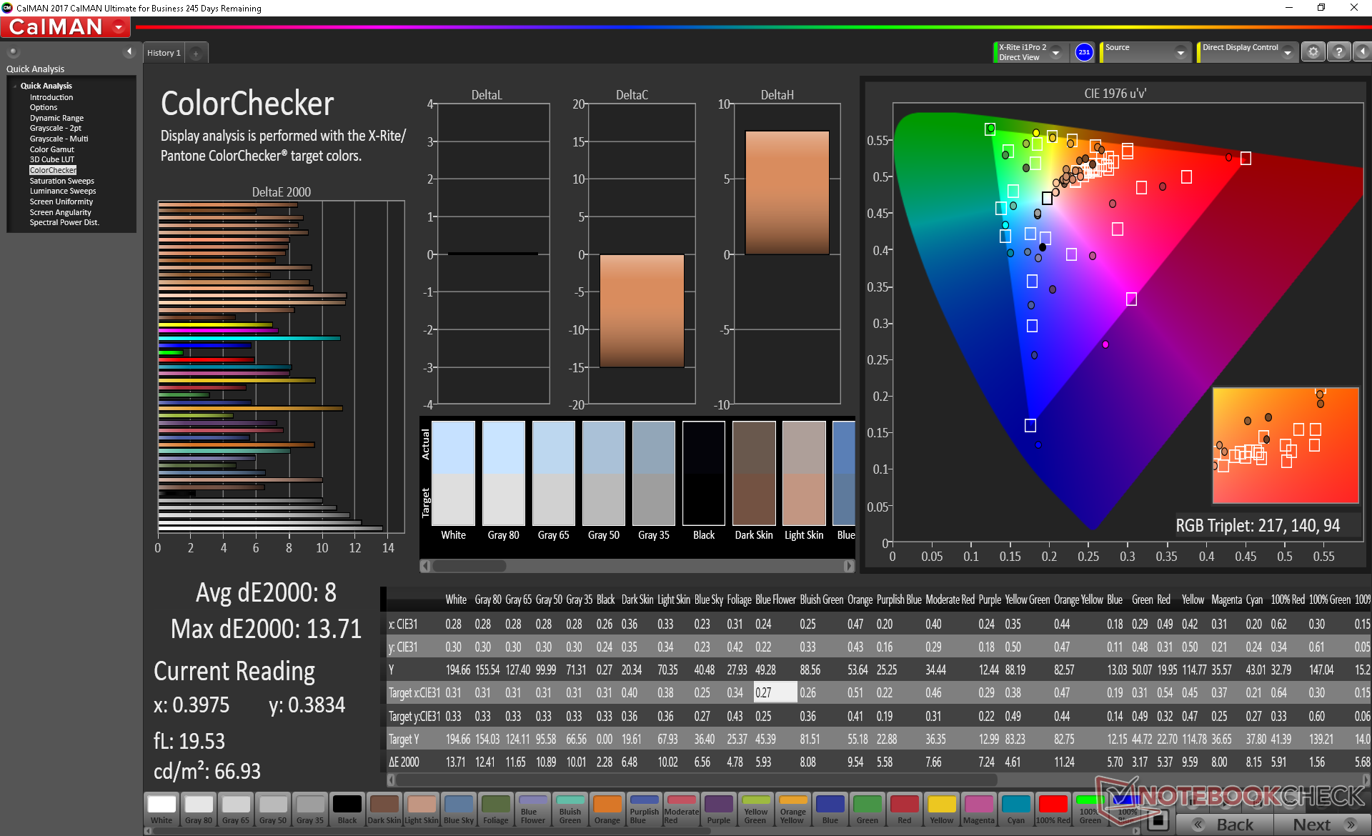
Task: Click the data table scrollbar right arrow
Action: tap(1366, 780)
